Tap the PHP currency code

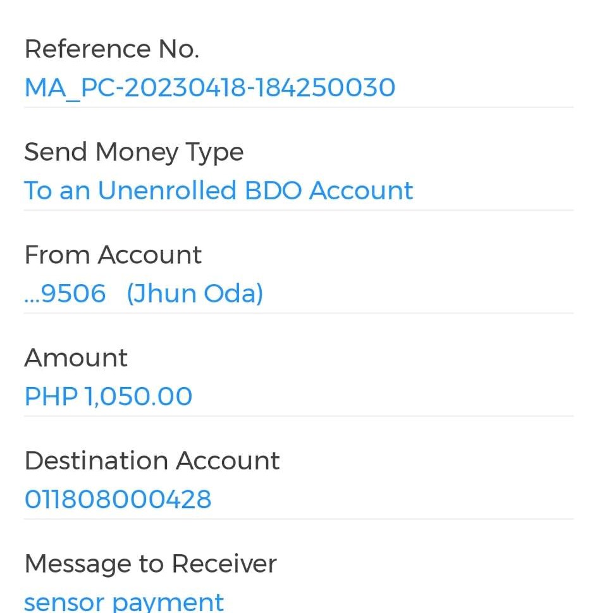[51, 397]
